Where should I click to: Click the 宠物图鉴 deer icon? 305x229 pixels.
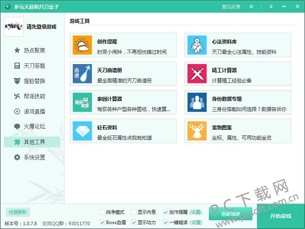pos(197,131)
